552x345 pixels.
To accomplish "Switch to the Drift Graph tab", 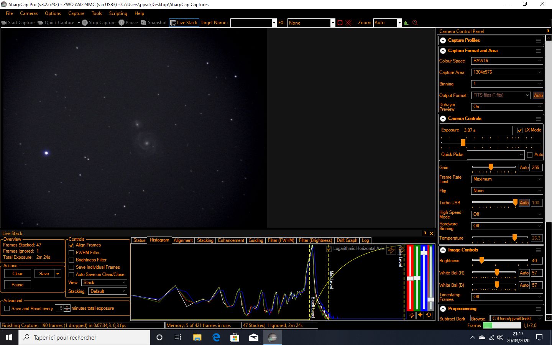I will 347,240.
